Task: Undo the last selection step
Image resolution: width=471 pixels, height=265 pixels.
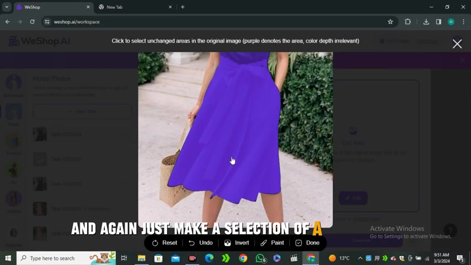Action: (200, 243)
